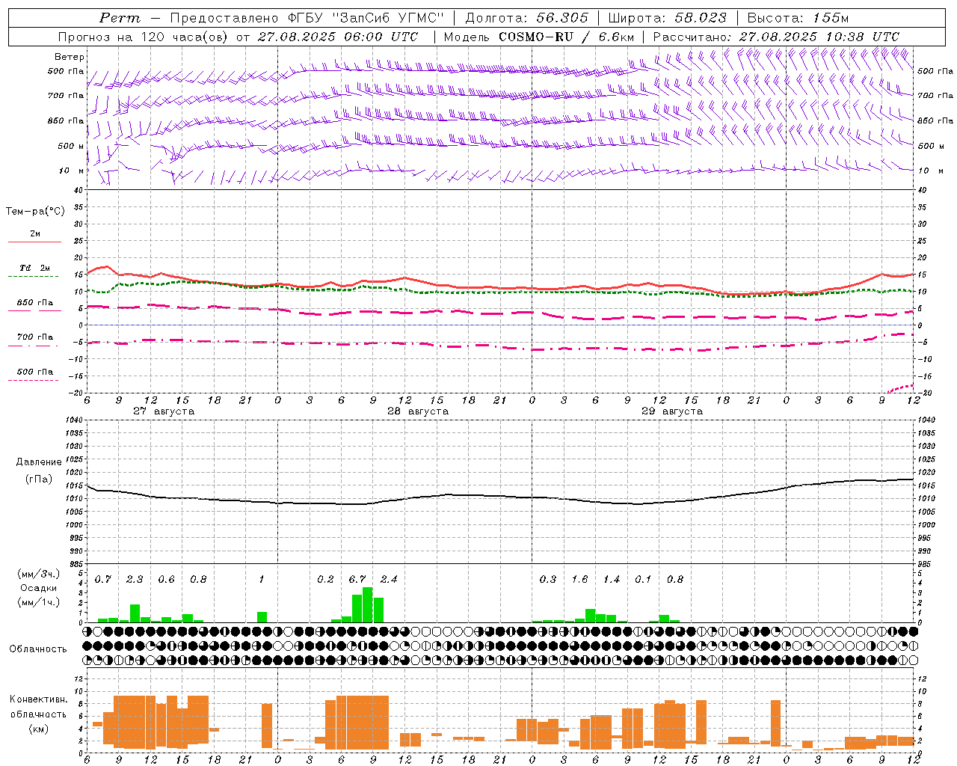Select the text Предоставлено ФГБУ "ЗапСиб УГМС"

[308, 18]
